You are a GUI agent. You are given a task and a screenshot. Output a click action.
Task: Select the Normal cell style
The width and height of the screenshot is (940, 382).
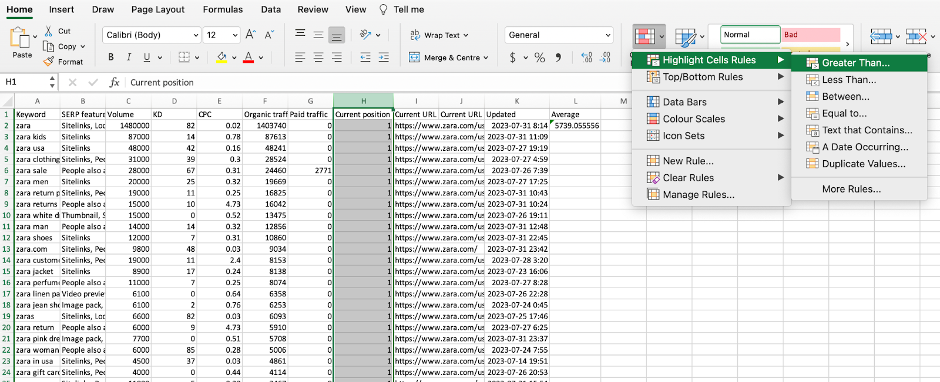point(750,35)
